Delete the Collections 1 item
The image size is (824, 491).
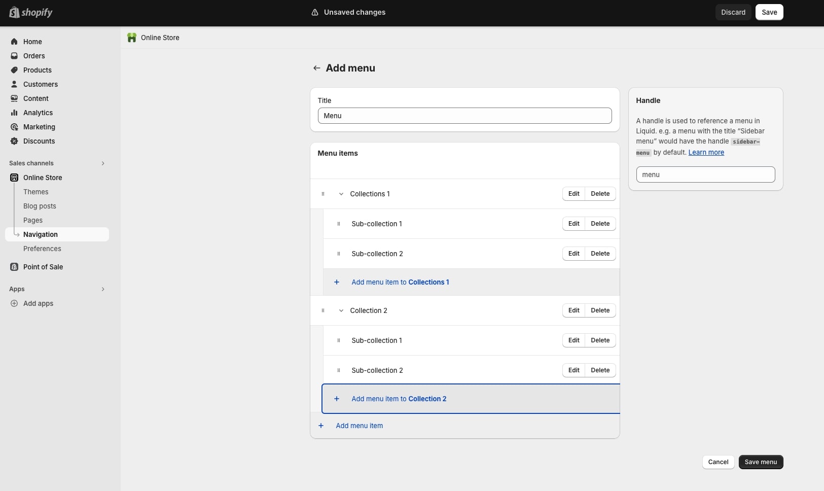600,194
